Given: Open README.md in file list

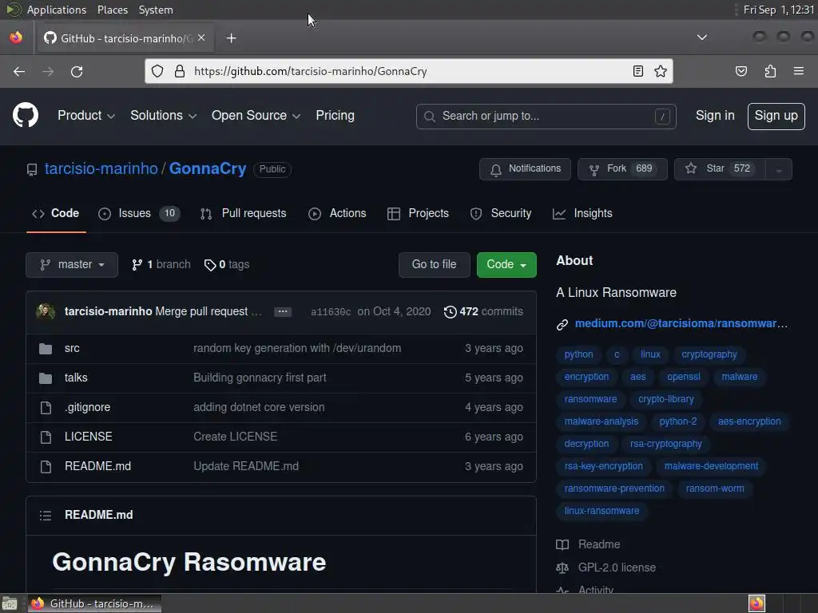Looking at the screenshot, I should pos(97,466).
